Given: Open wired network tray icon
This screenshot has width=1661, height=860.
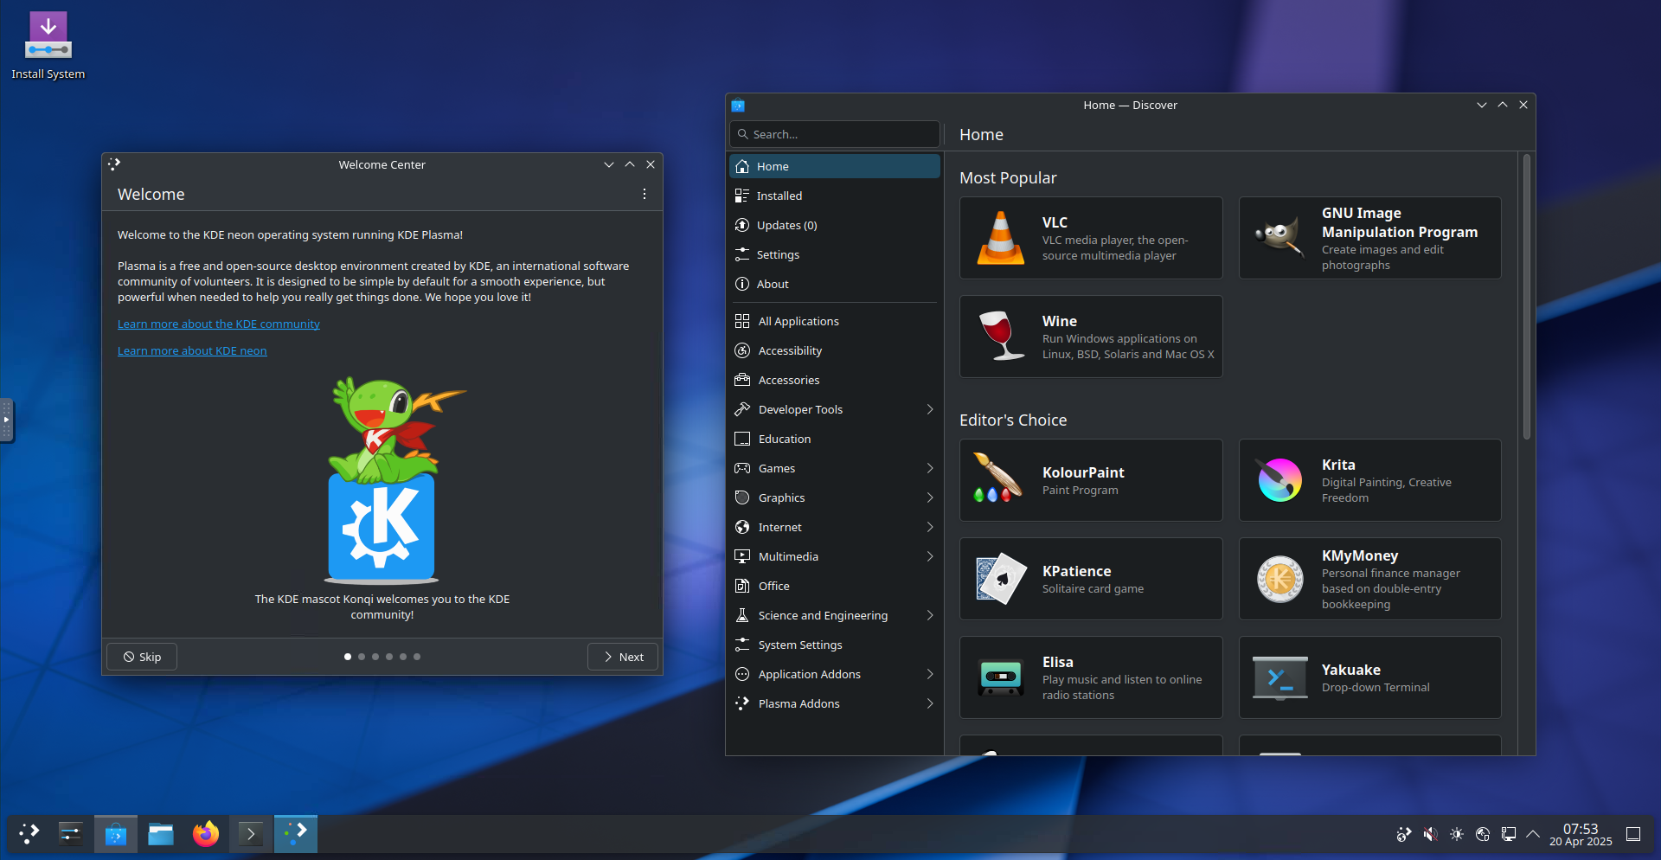Looking at the screenshot, I should (x=1509, y=834).
